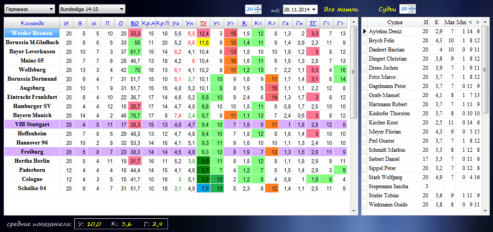
Task: Select the Hoffenheim team
Action: click(32, 134)
